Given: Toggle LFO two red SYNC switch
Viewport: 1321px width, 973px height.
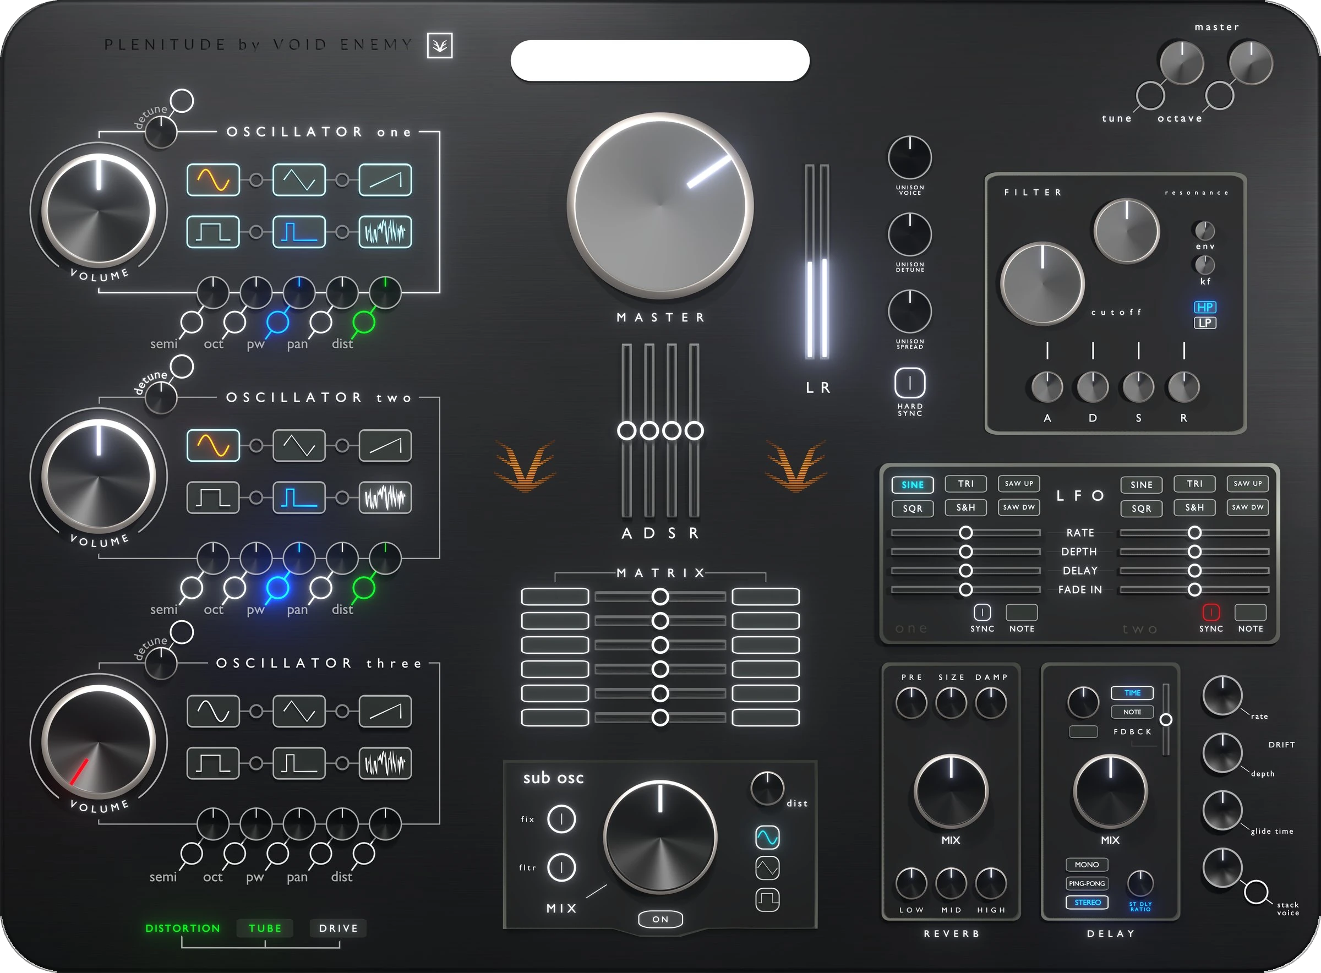Looking at the screenshot, I should (1211, 612).
